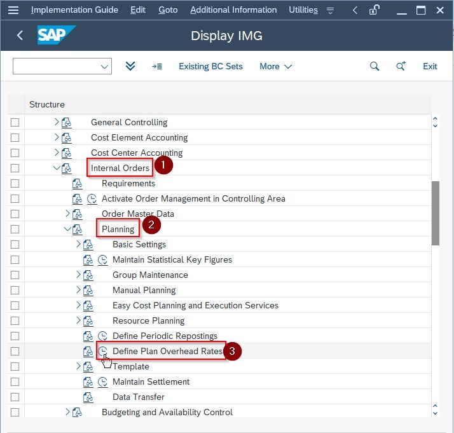Image resolution: width=454 pixels, height=433 pixels.
Task: Expand the Order Master Data node
Action: 67,214
